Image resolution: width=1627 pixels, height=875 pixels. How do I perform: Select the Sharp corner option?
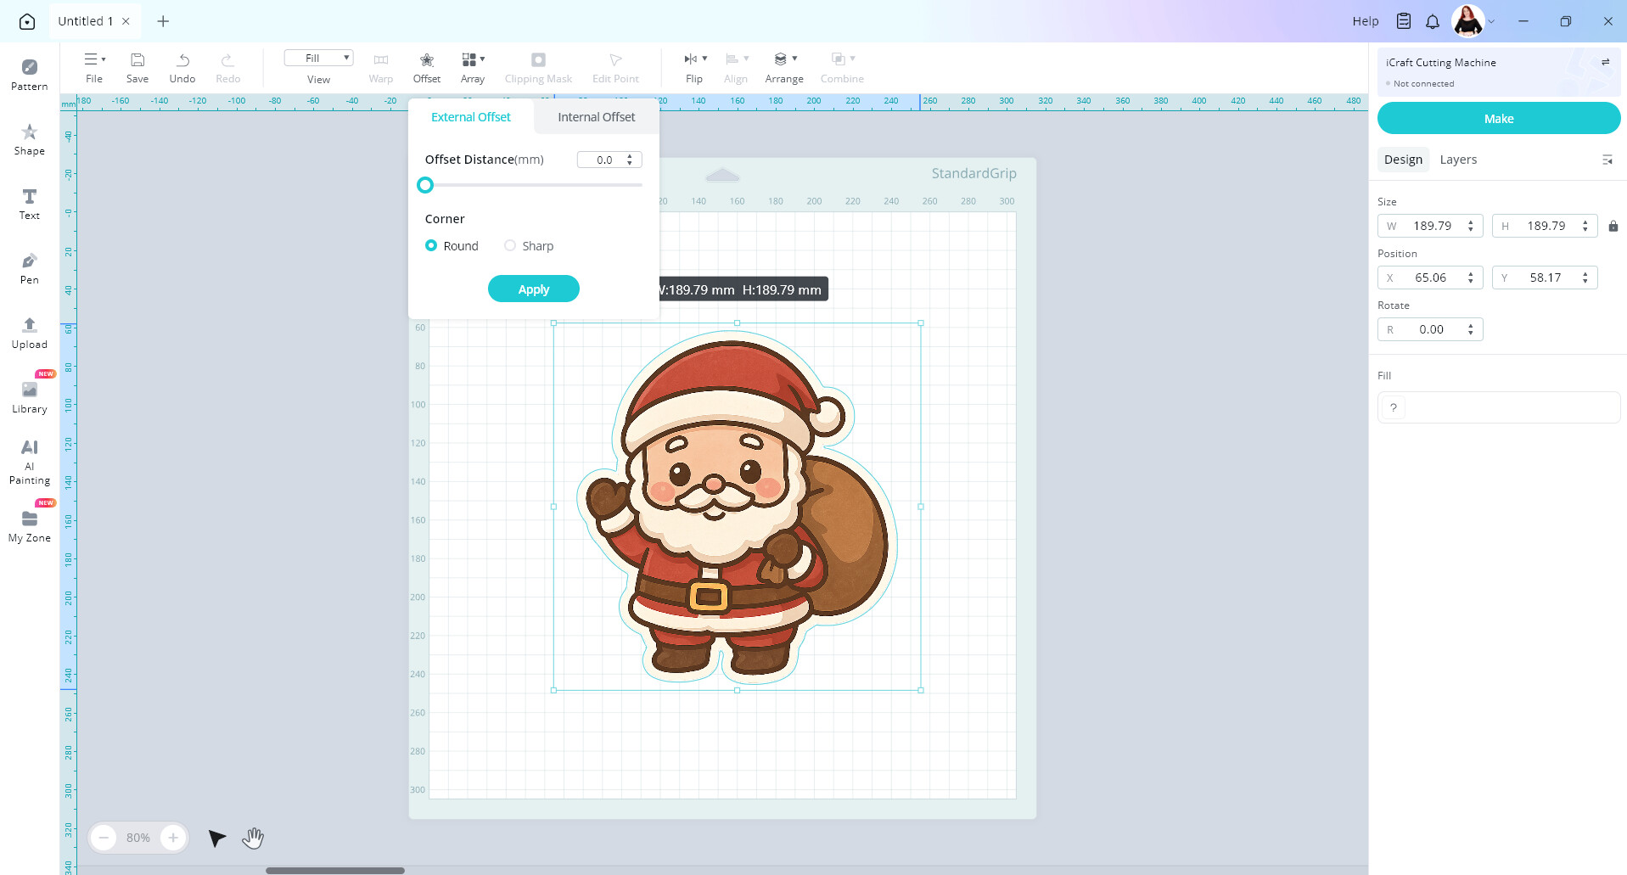529,245
